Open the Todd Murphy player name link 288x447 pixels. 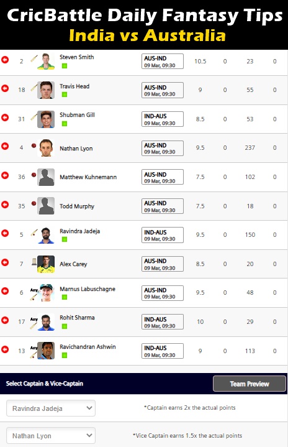point(77,206)
